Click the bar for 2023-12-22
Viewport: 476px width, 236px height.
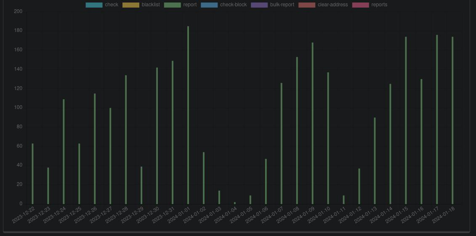pyautogui.click(x=32, y=173)
